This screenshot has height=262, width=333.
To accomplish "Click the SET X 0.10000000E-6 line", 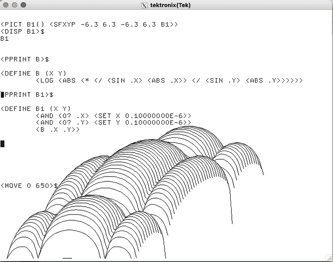I will tap(113, 116).
